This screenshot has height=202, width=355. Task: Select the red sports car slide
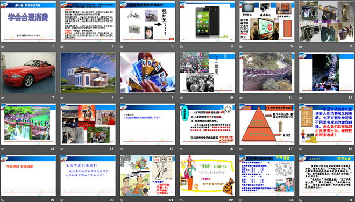coord(29,73)
